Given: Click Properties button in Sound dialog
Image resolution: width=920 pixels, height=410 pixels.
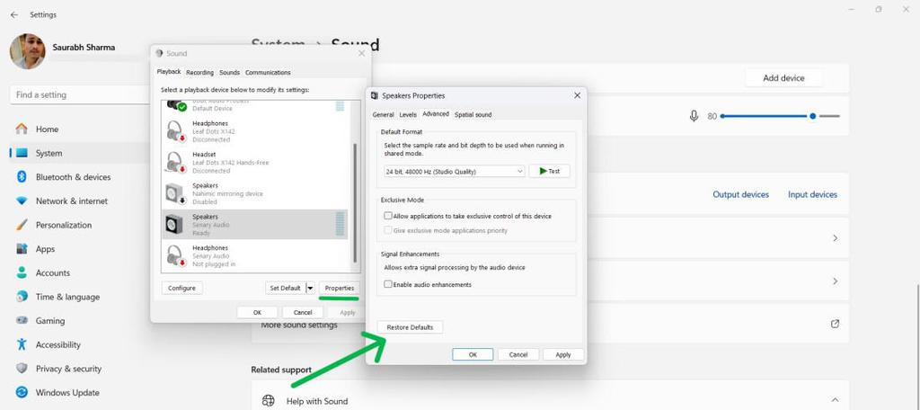Looking at the screenshot, I should 339,289.
